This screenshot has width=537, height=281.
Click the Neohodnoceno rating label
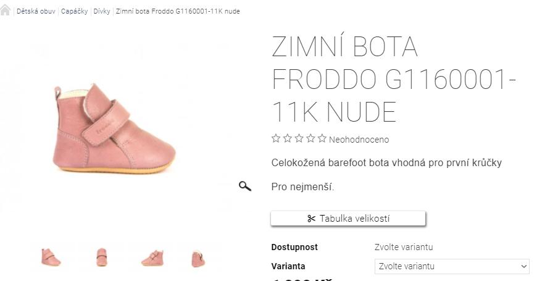359,140
